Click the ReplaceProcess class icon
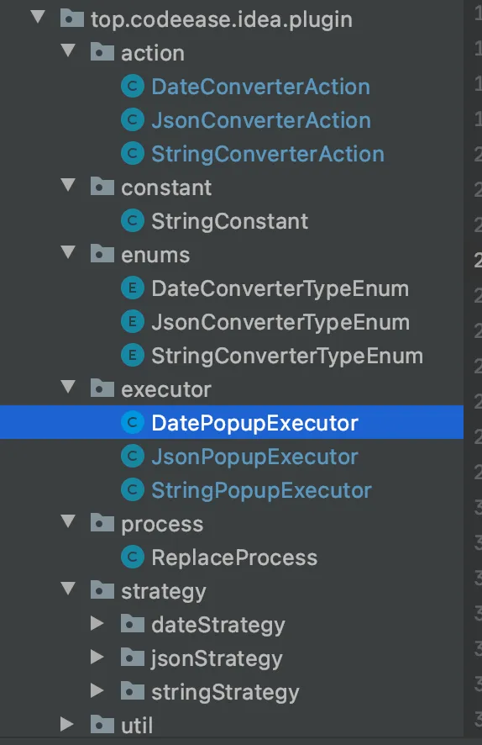The image size is (482, 745). [133, 557]
